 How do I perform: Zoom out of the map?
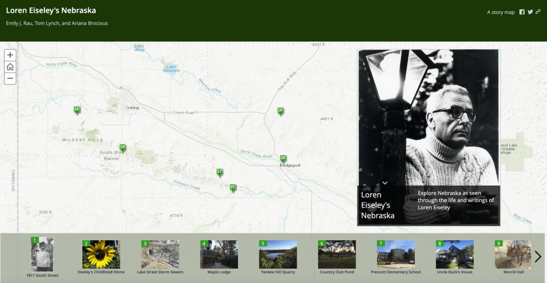click(10, 79)
